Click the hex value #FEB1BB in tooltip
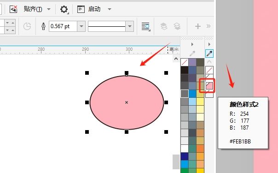This screenshot has height=173, width=278. pyautogui.click(x=240, y=141)
